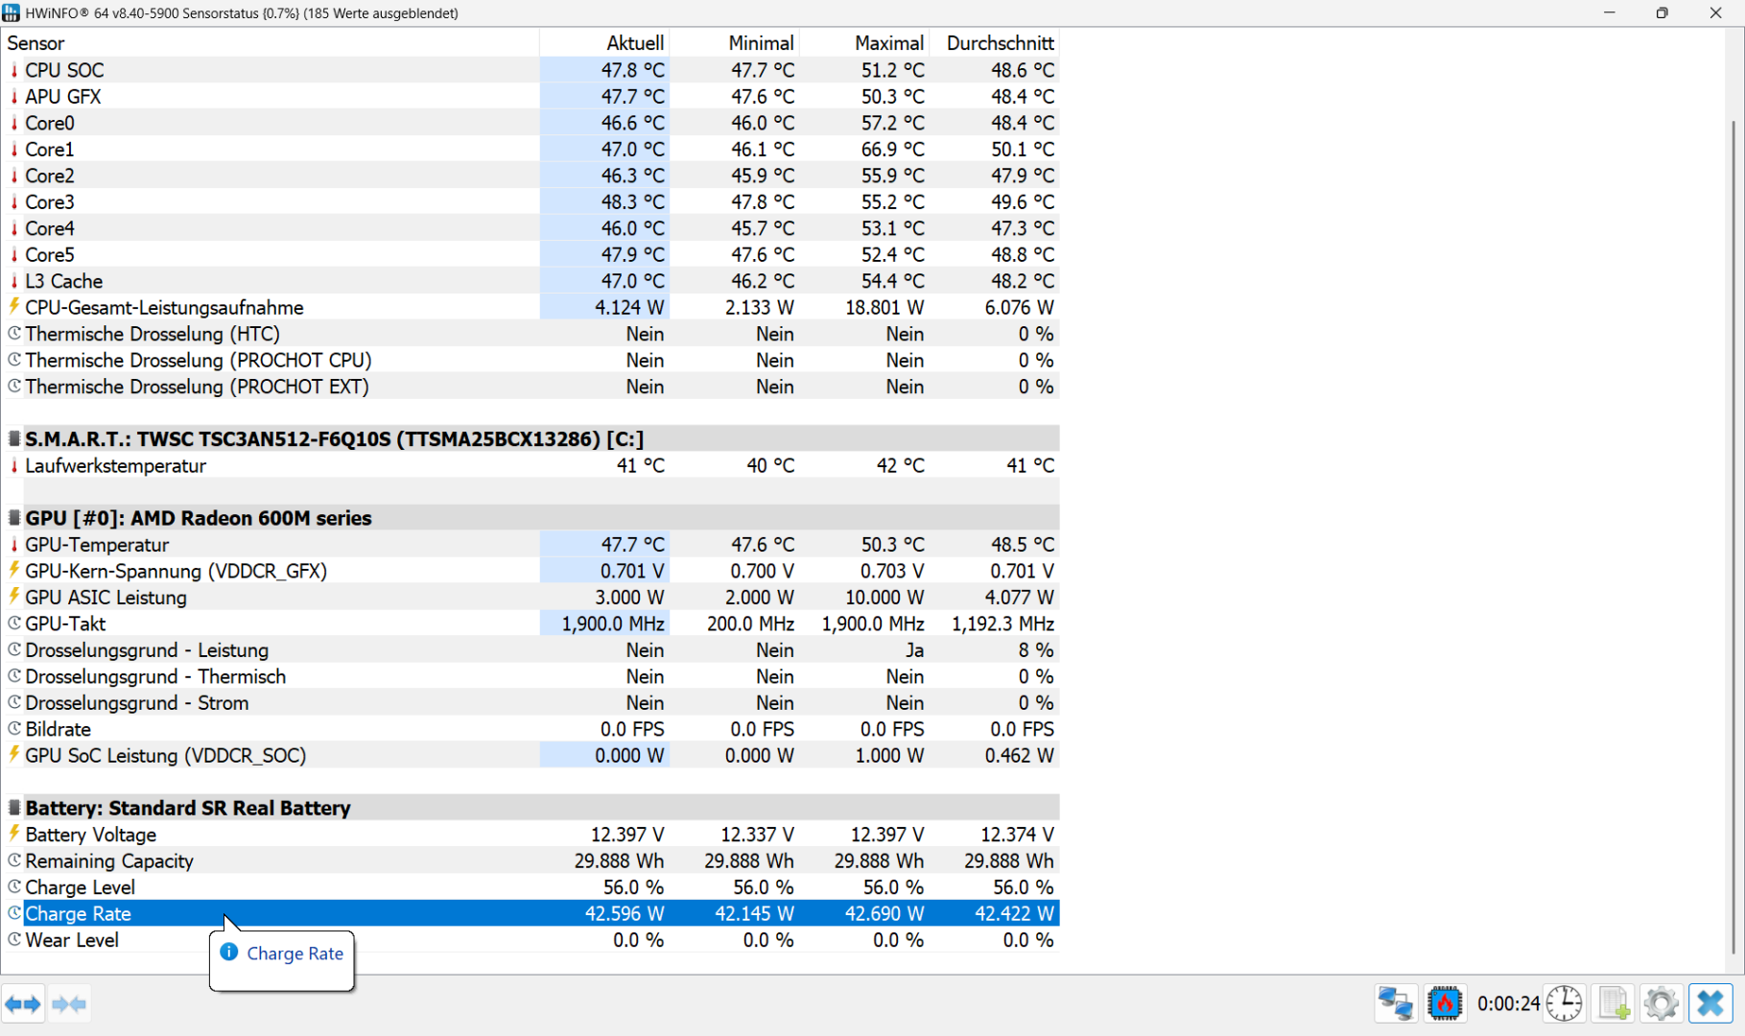Start logging with the spreadsheet plus icon
The width and height of the screenshot is (1745, 1036).
coord(1613,1004)
